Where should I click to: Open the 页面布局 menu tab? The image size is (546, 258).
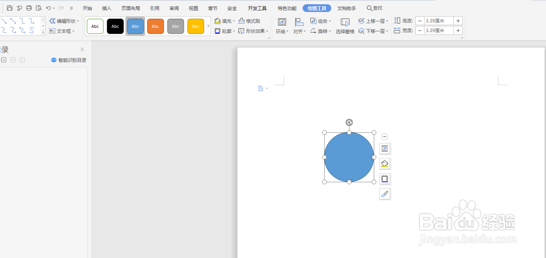130,8
